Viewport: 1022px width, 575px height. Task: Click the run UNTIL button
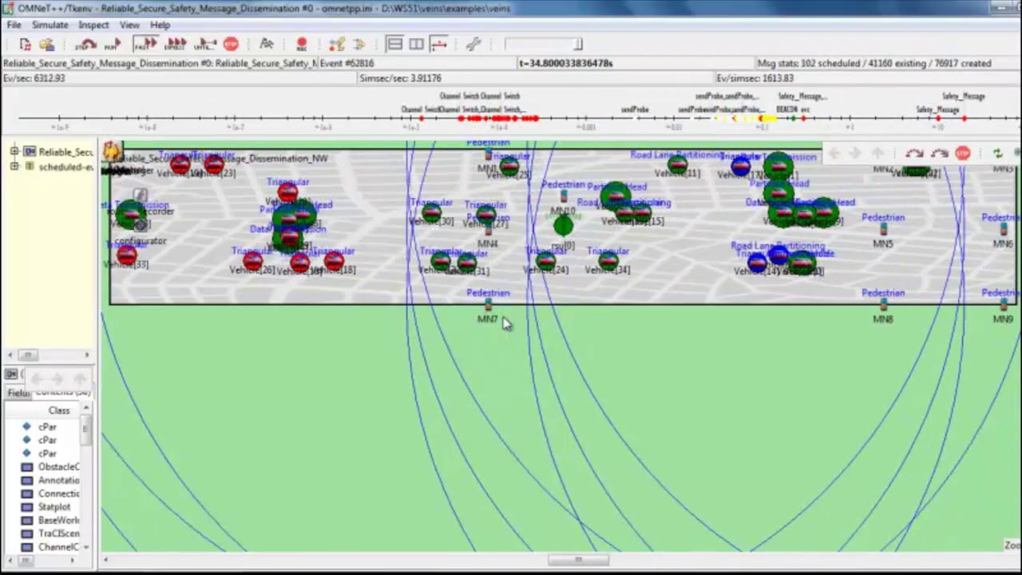pos(205,45)
